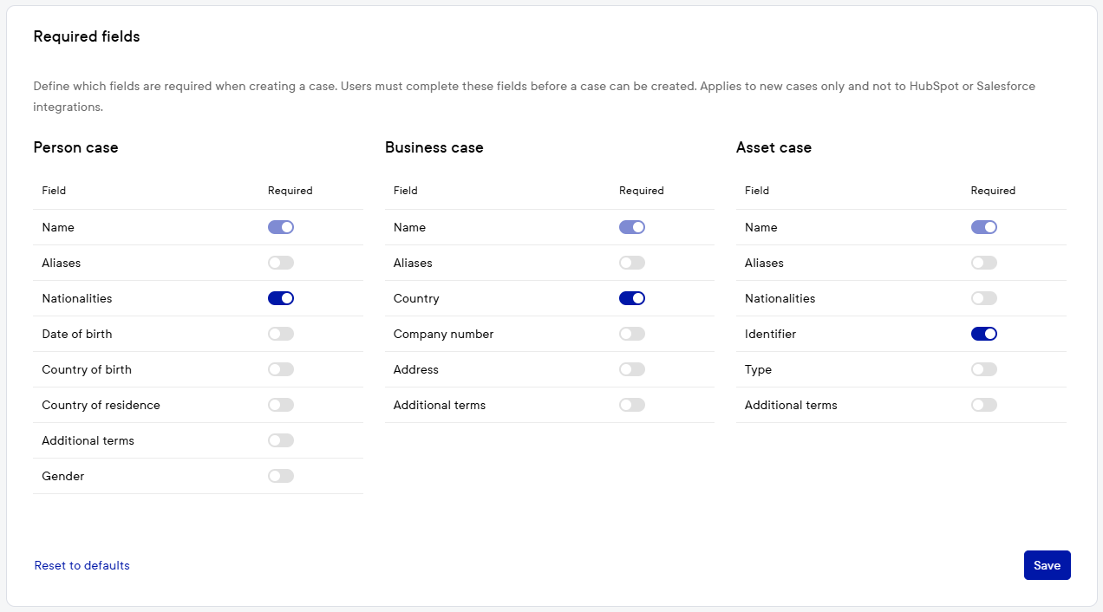The width and height of the screenshot is (1103, 612).
Task: Toggle Person case Additional terms switch
Action: click(x=281, y=440)
